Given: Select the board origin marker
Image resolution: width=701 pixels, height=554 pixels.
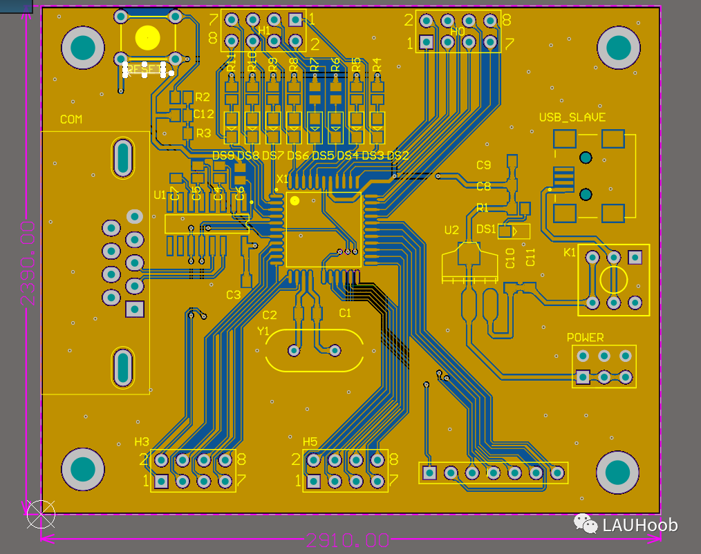Looking at the screenshot, I should [x=41, y=514].
